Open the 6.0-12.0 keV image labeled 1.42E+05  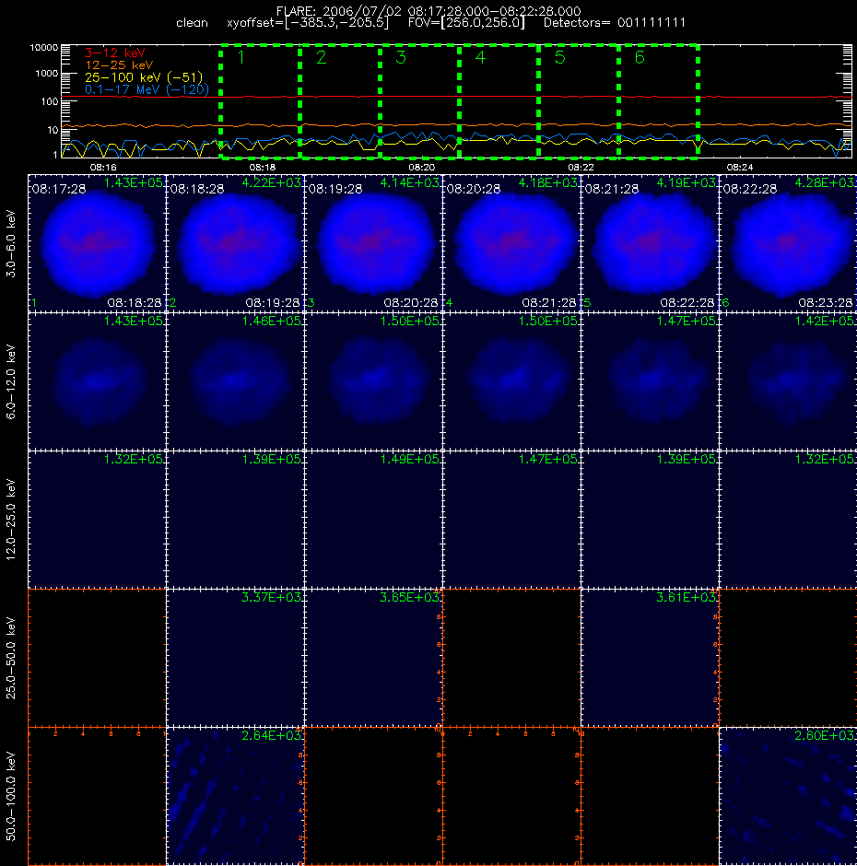point(788,381)
